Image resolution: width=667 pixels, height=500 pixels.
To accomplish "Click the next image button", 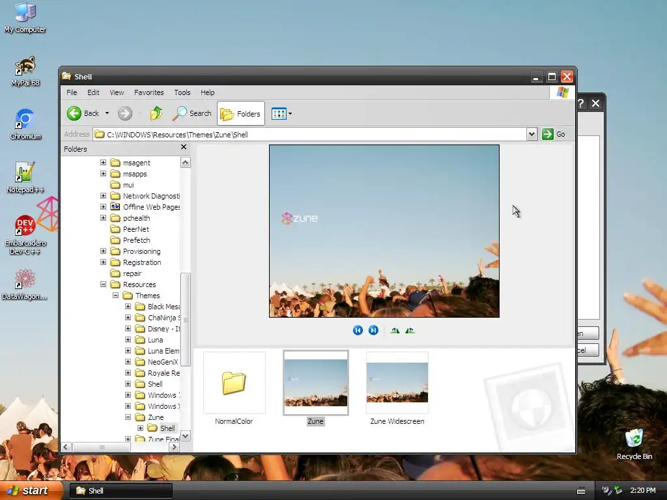I will (373, 330).
